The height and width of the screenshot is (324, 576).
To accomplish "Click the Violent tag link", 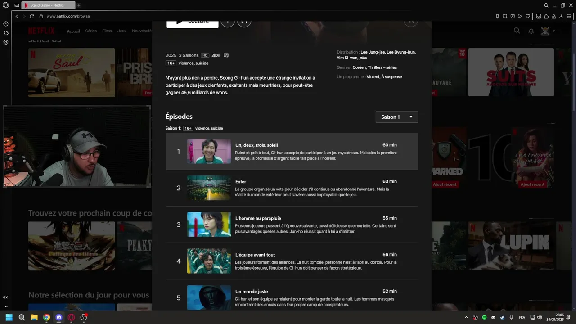I will point(373,77).
